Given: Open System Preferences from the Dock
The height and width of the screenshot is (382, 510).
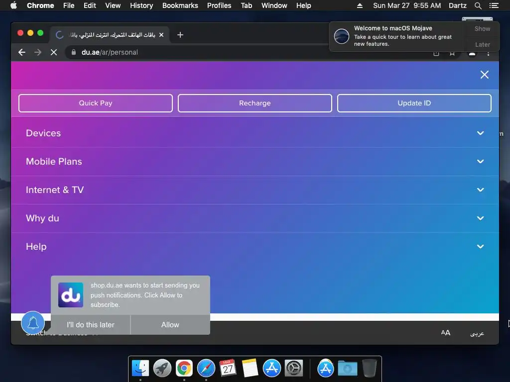Looking at the screenshot, I should [x=294, y=369].
